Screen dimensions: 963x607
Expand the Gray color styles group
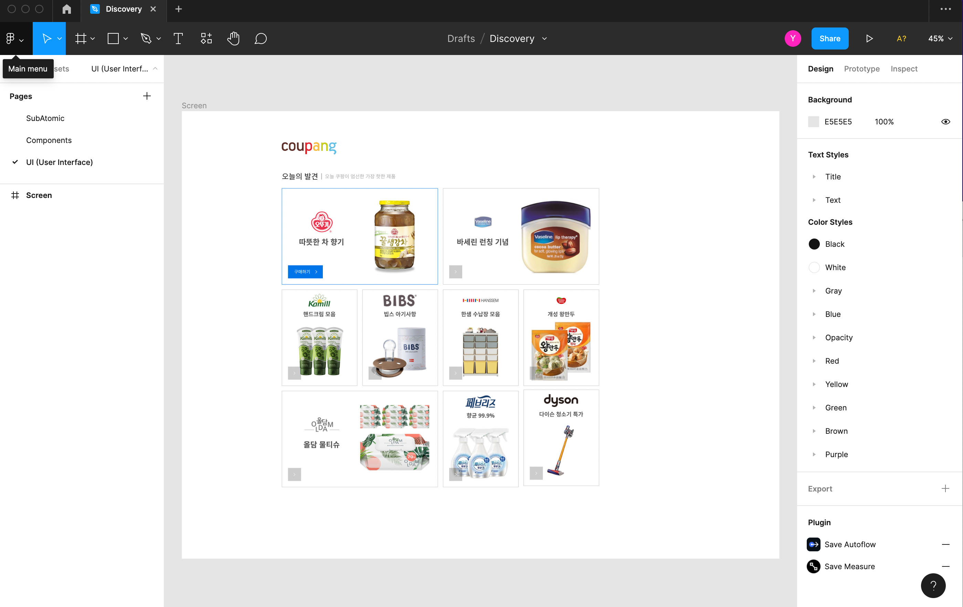tap(814, 291)
